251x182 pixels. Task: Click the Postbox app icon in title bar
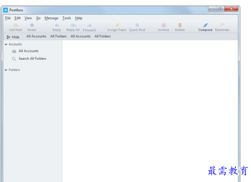click(x=5, y=10)
